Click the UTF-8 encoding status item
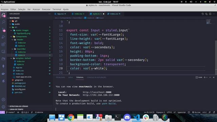217x122 pixels. coord(169,112)
